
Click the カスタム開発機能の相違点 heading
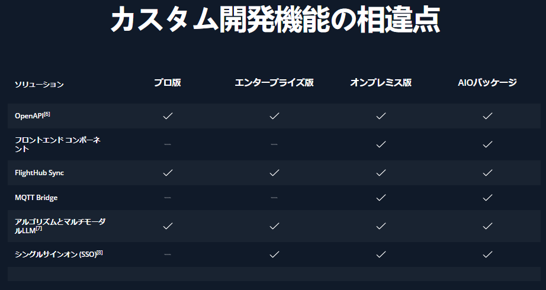point(275,20)
